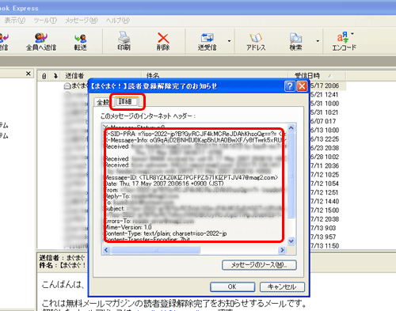The height and width of the screenshot is (311, 396).
Task: Click the Message-ID header line text
Action: point(192,177)
